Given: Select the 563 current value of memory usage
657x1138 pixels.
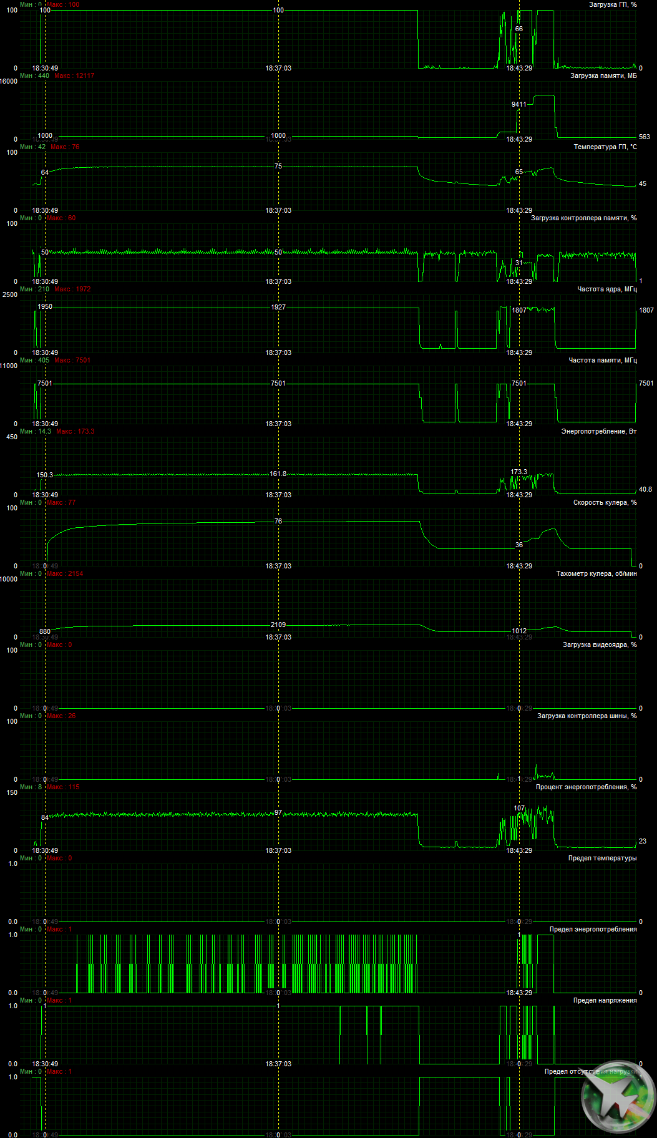Looking at the screenshot, I should click(x=645, y=137).
